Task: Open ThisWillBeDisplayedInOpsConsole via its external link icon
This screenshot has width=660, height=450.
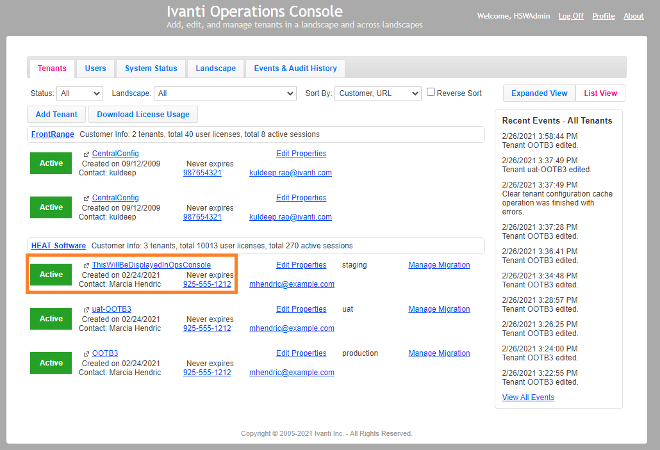Action: click(85, 264)
